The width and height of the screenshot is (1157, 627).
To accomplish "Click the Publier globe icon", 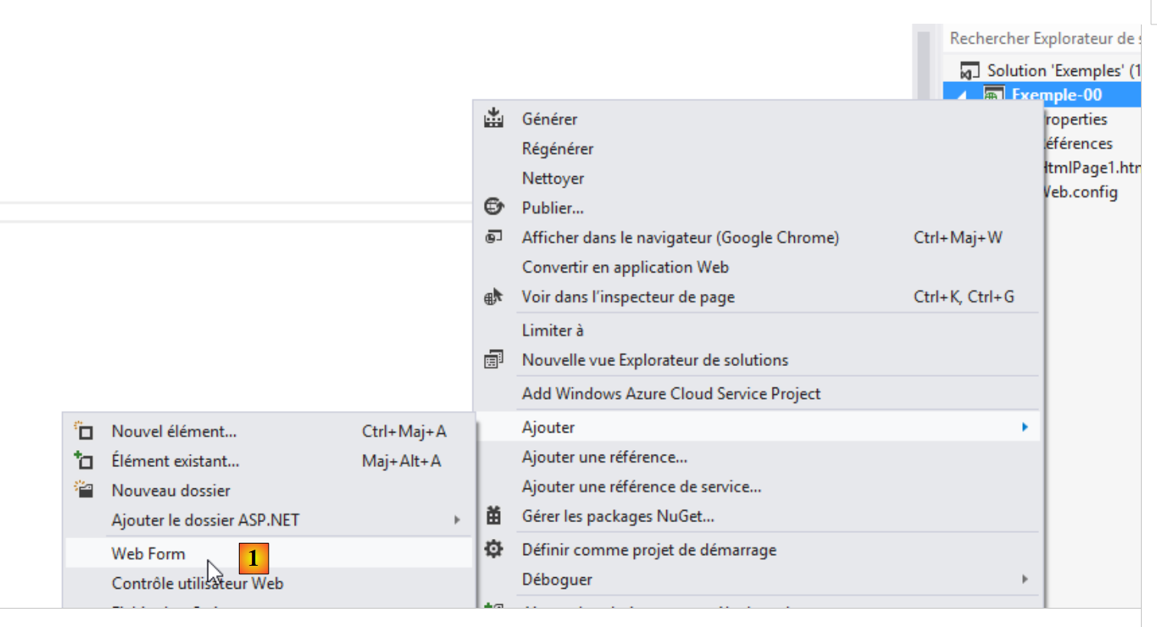I will pos(494,207).
